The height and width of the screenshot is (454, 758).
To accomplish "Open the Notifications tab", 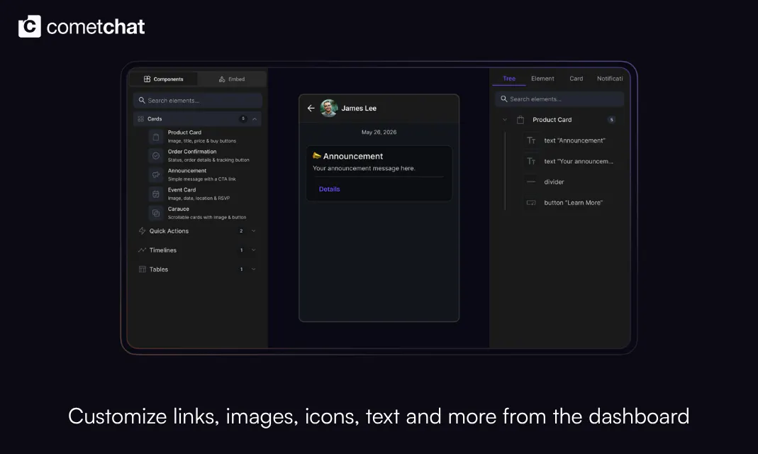I will 610,79.
